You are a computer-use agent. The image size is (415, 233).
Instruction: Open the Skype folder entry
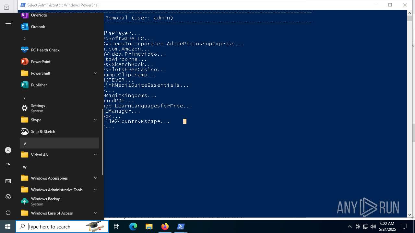coord(59,120)
